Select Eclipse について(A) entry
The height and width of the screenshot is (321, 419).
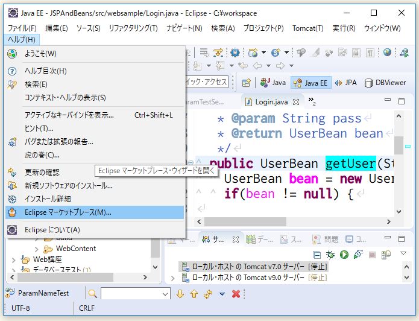[95, 230]
